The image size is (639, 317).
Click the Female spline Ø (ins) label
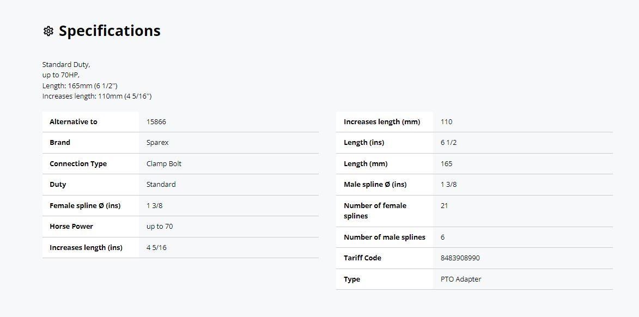85,206
